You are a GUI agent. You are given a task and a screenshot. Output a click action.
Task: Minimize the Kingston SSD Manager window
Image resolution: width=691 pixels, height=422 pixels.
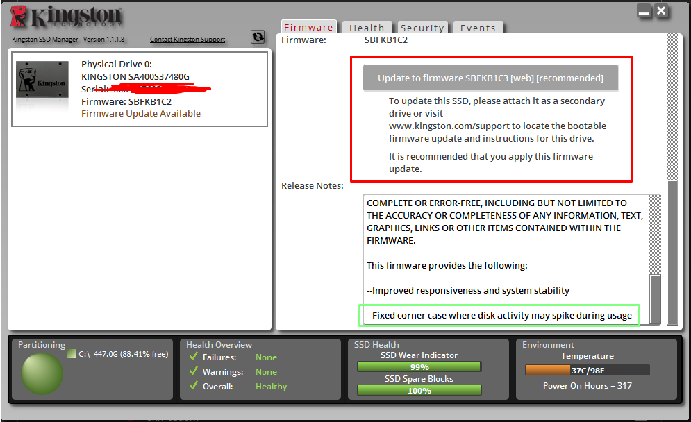click(x=644, y=12)
